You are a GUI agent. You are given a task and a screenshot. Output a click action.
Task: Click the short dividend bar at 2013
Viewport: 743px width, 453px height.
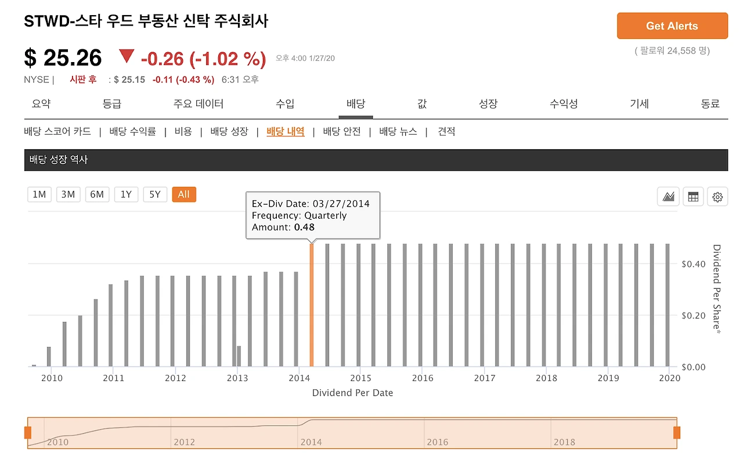tap(239, 357)
